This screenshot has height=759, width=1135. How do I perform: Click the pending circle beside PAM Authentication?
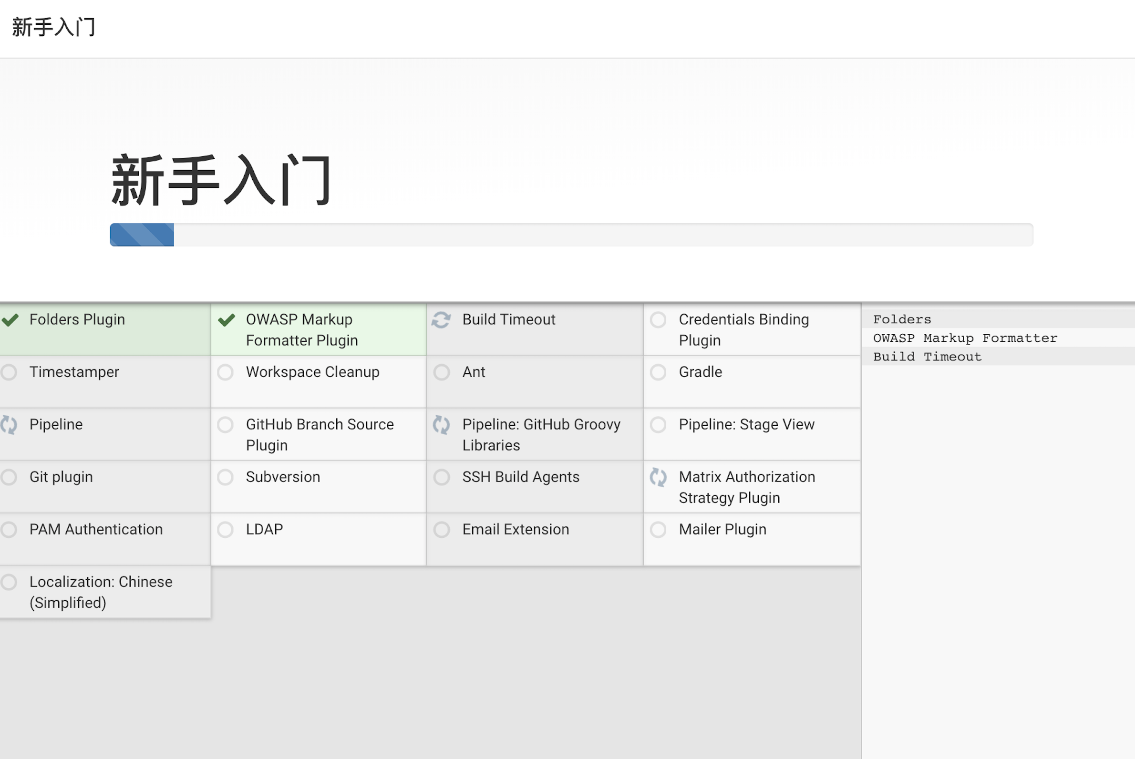coord(9,530)
